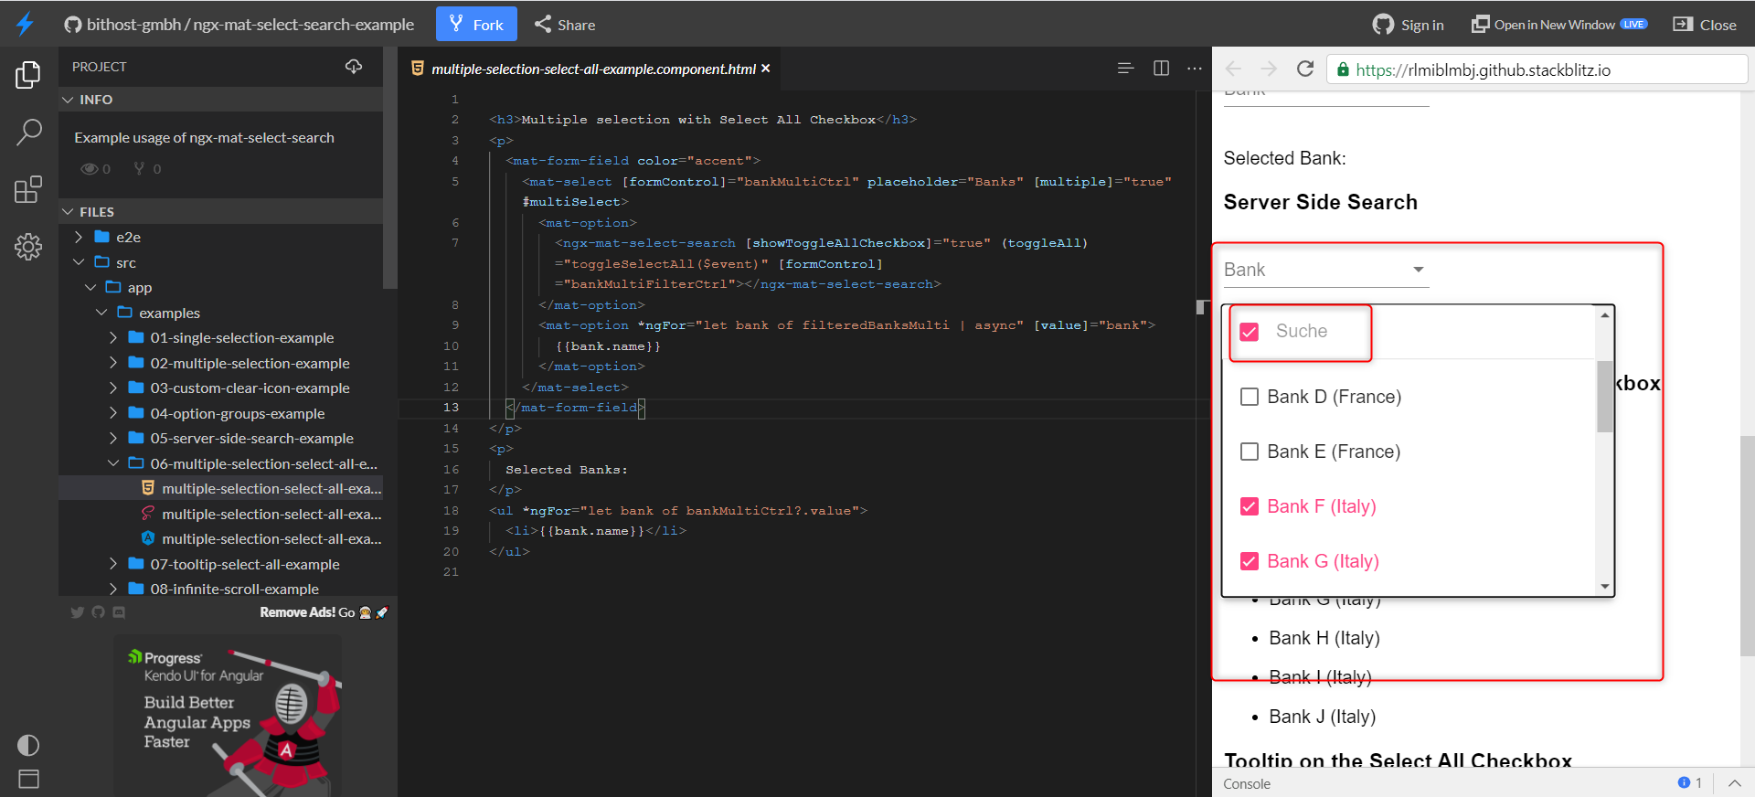Collapse the FILES section

68,212
